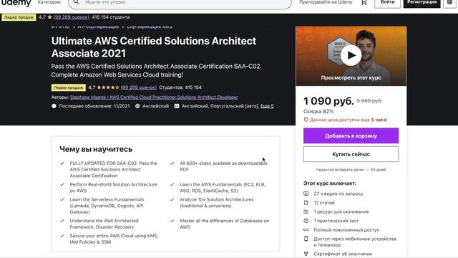
Task: Focus the search input field
Action: pos(180,3)
